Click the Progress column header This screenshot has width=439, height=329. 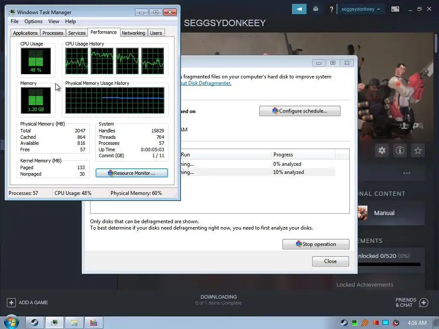pos(303,154)
